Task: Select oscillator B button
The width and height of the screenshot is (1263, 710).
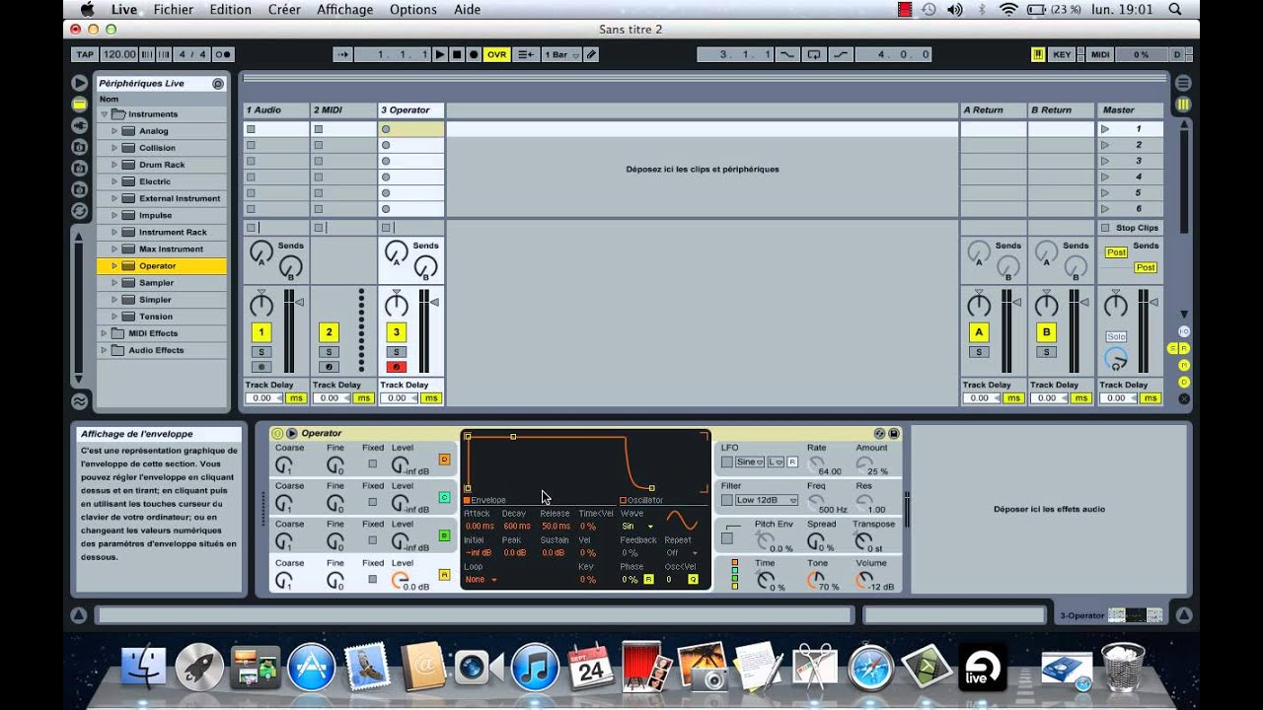Action: tap(444, 535)
